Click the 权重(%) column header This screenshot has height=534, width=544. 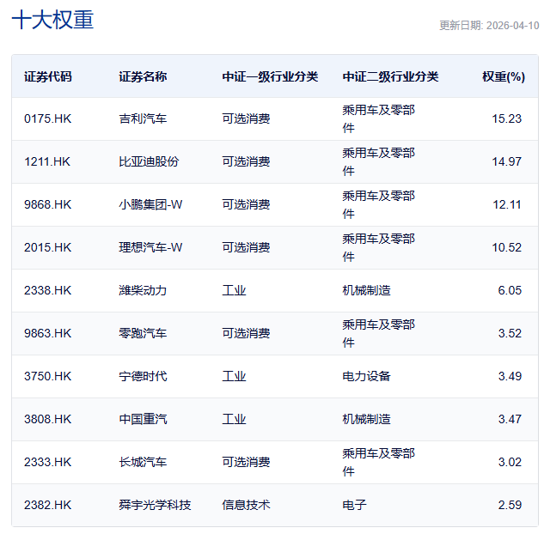pyautogui.click(x=503, y=76)
